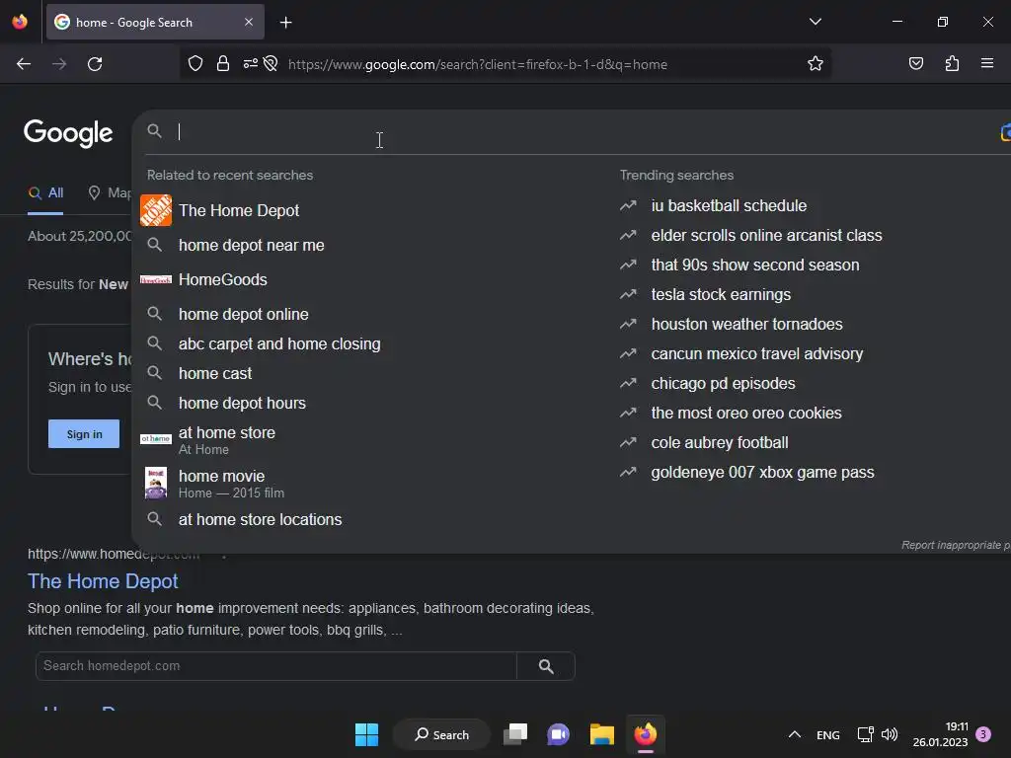Open the Chat camera app on taskbar
This screenshot has height=758, width=1011.
point(558,734)
